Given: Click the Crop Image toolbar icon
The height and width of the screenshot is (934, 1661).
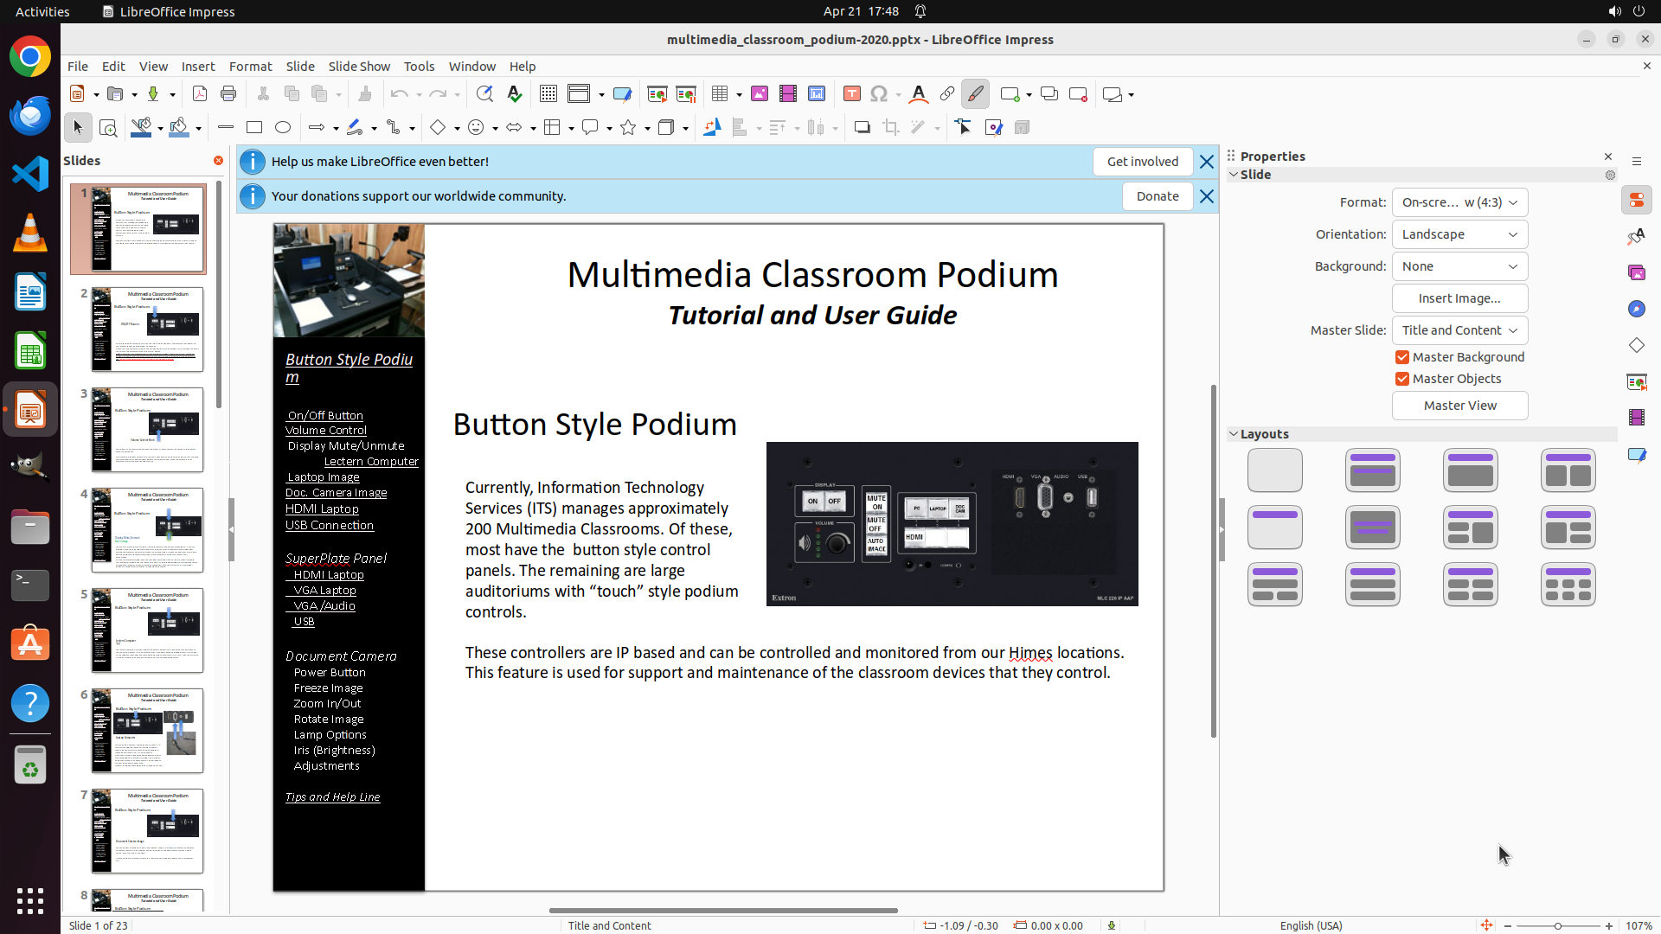Looking at the screenshot, I should point(891,128).
